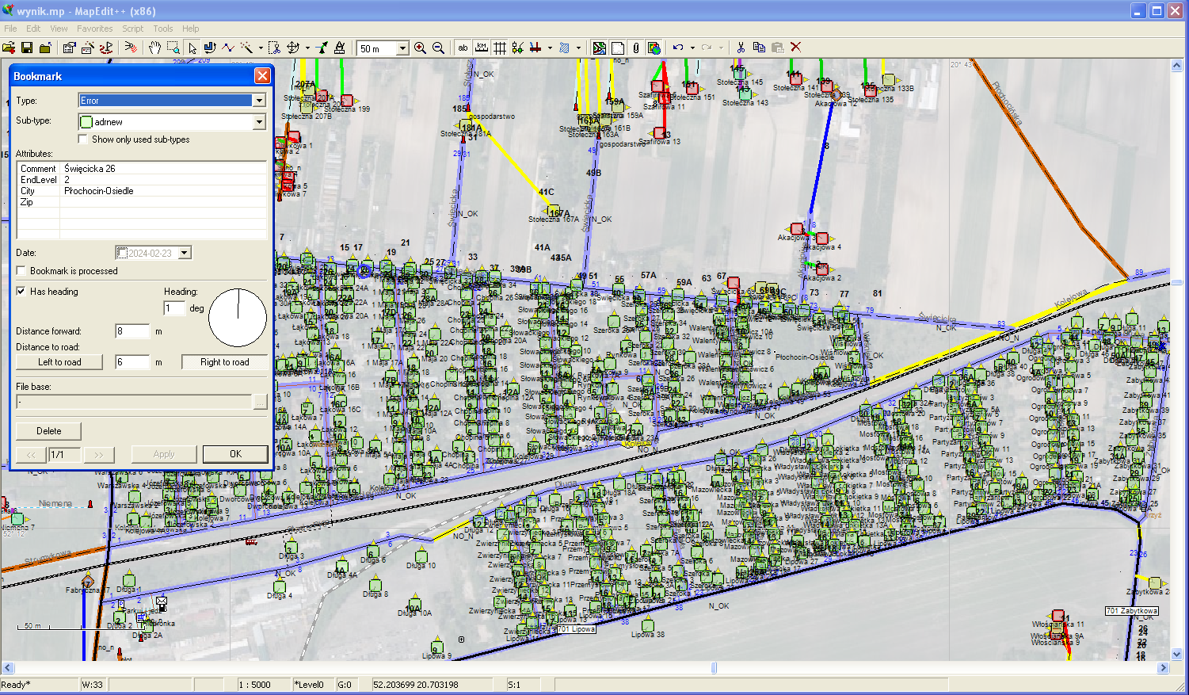1189x695 pixels.
Task: Click the zoom in magnifier icon
Action: point(420,48)
